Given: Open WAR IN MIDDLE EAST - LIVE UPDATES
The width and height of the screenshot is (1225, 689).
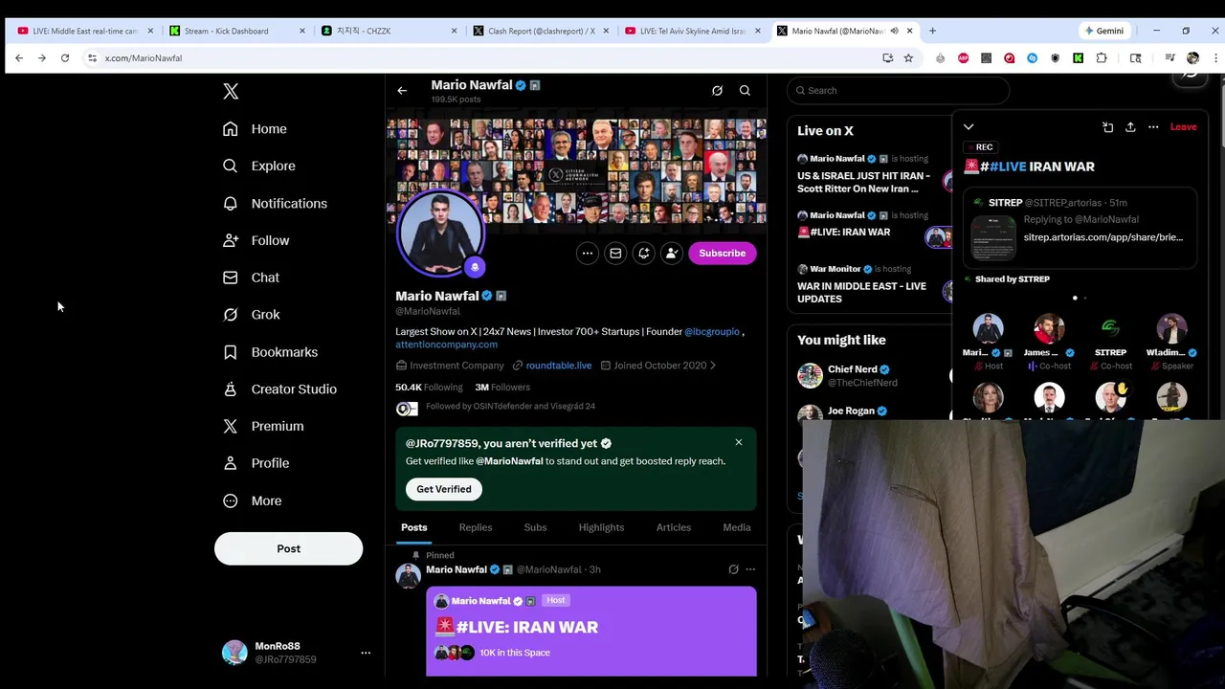Looking at the screenshot, I should [862, 293].
